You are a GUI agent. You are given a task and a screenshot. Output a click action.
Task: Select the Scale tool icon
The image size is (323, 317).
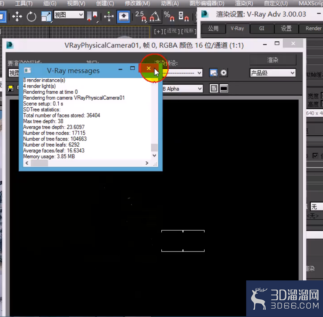46,17
